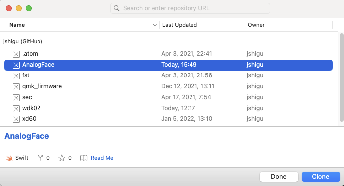
Task: Click the repository icon beside wdk02
Action: (x=16, y=109)
